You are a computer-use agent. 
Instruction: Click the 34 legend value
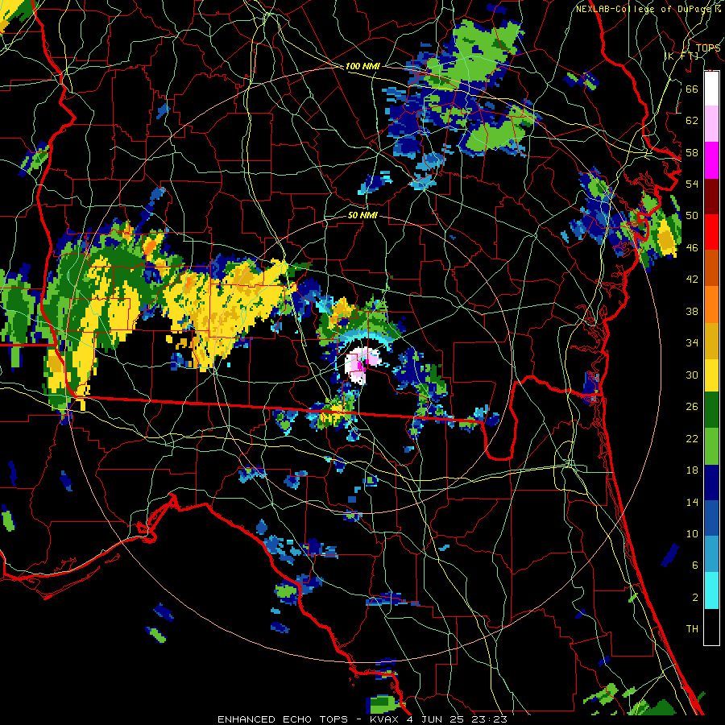coord(692,343)
